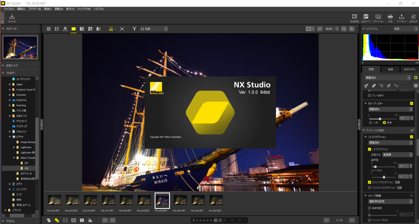Open the filter funnel icon
The height and width of the screenshot is (224, 419).
coord(134,29)
